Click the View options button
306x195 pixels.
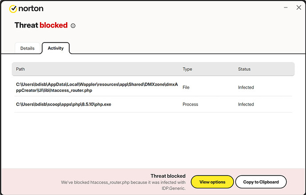click(212, 182)
